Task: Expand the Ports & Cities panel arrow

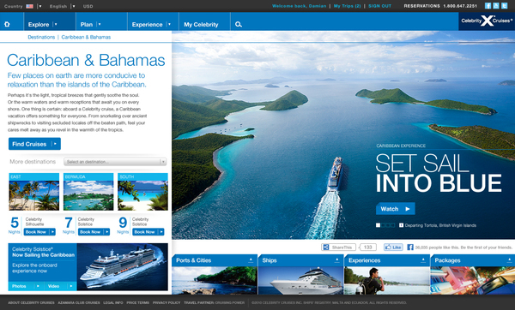Action: (251, 260)
